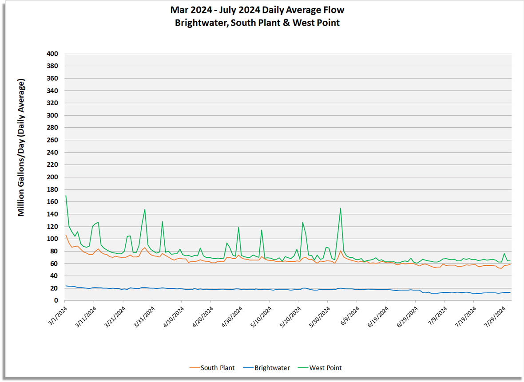Click the West Point 170 peak at 3/1/2024
Image resolution: width=524 pixels, height=382 pixels.
click(66, 196)
